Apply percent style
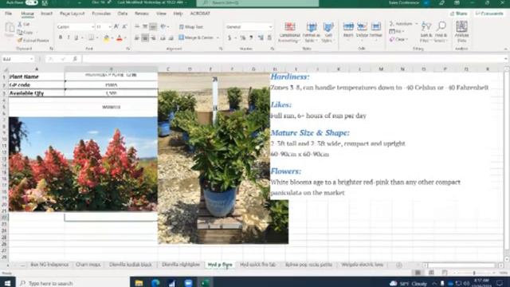The width and height of the screenshot is (510, 287). 242,38
